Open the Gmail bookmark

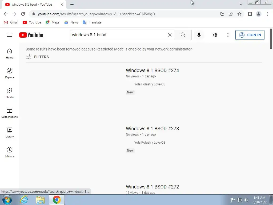point(11,22)
